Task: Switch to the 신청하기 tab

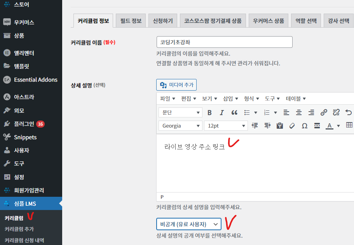Action: click(x=163, y=21)
